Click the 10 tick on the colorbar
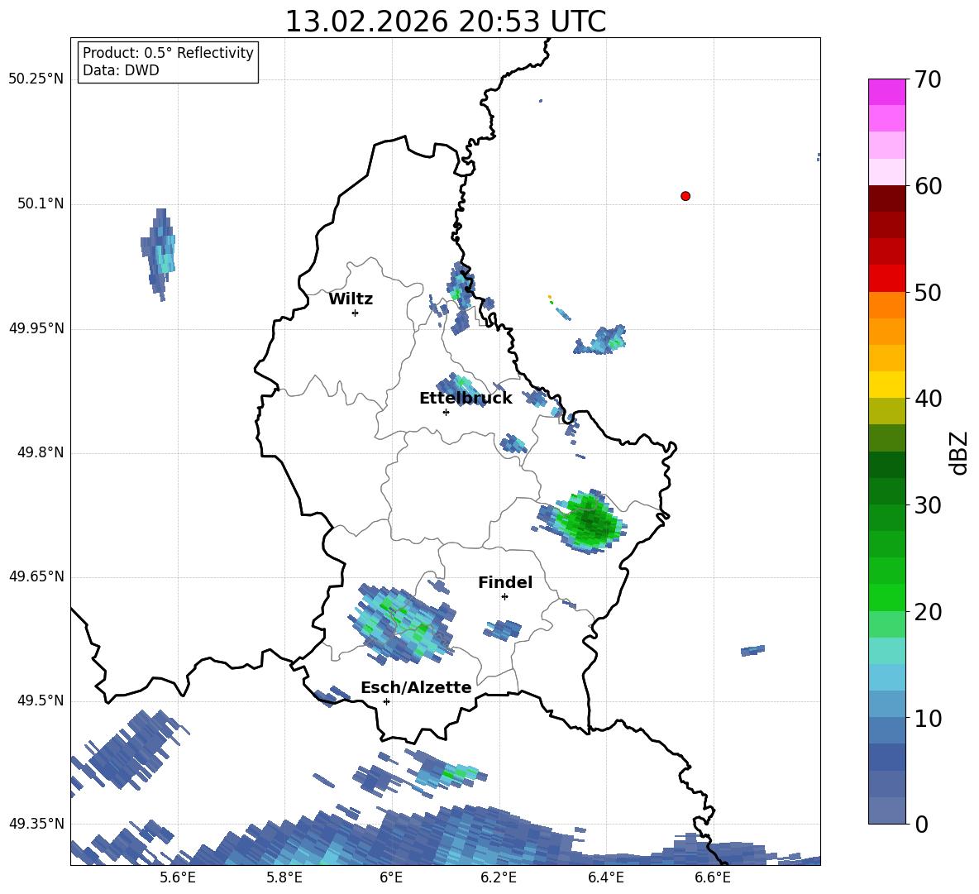This screenshot has height=894, width=979. tap(928, 718)
